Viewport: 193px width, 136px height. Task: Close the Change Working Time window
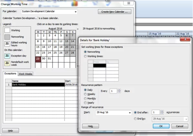[129, 3]
